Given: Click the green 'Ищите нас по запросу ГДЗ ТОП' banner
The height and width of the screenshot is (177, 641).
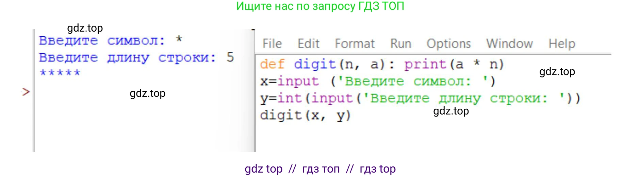Looking at the screenshot, I should tap(320, 6).
